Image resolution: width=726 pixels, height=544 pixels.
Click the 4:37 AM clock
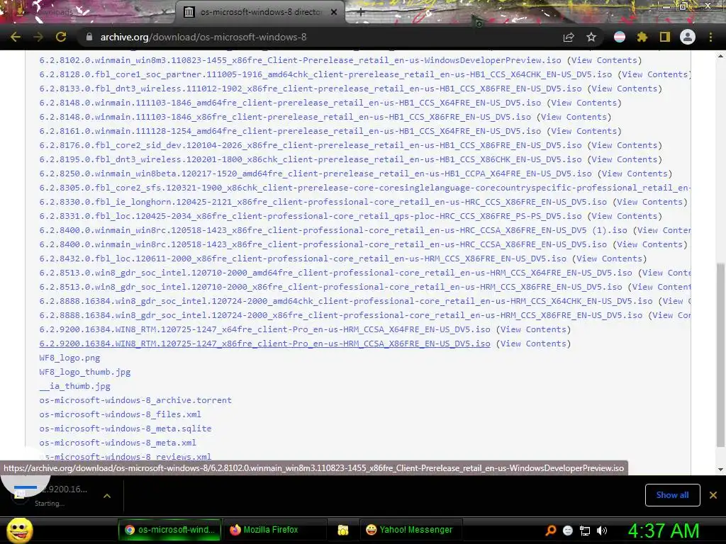point(664,531)
